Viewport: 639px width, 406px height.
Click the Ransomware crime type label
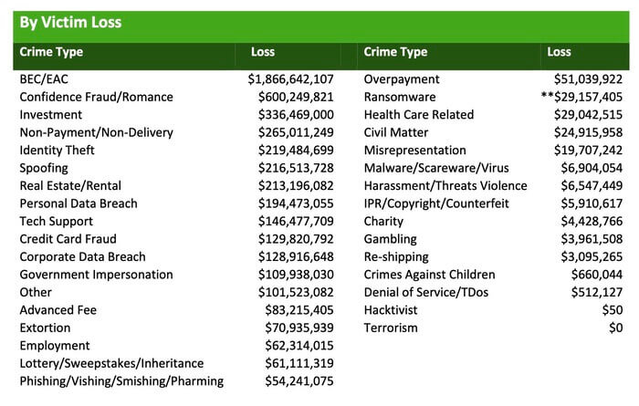400,97
